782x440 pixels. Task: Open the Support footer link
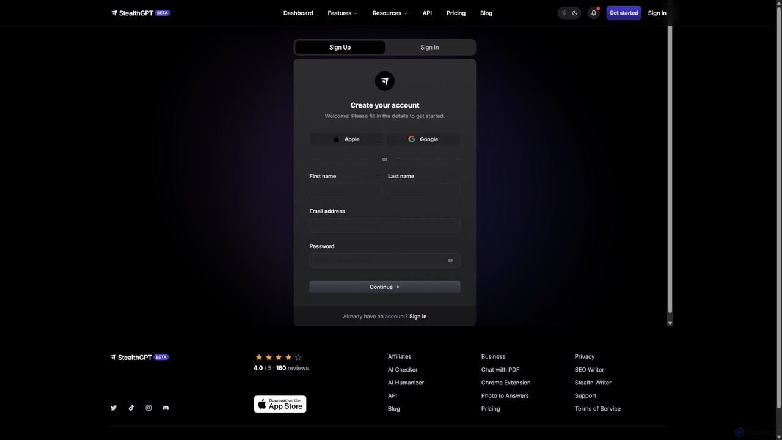coord(585,395)
